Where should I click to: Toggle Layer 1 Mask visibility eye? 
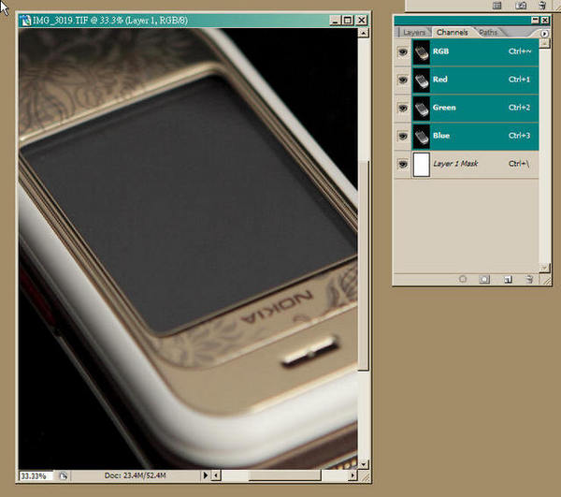click(403, 164)
